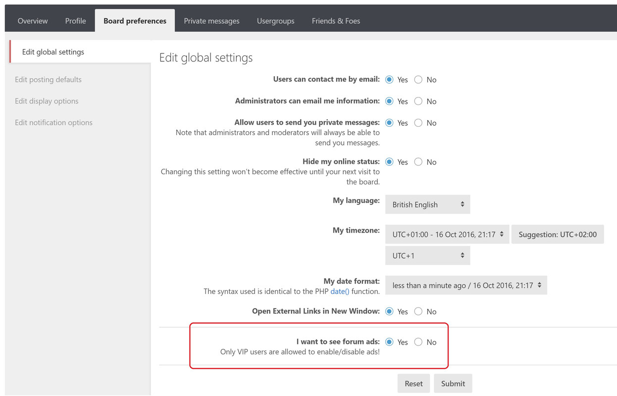Choose No for open external links in new window
Viewport: 617px width, 396px height.
(418, 311)
